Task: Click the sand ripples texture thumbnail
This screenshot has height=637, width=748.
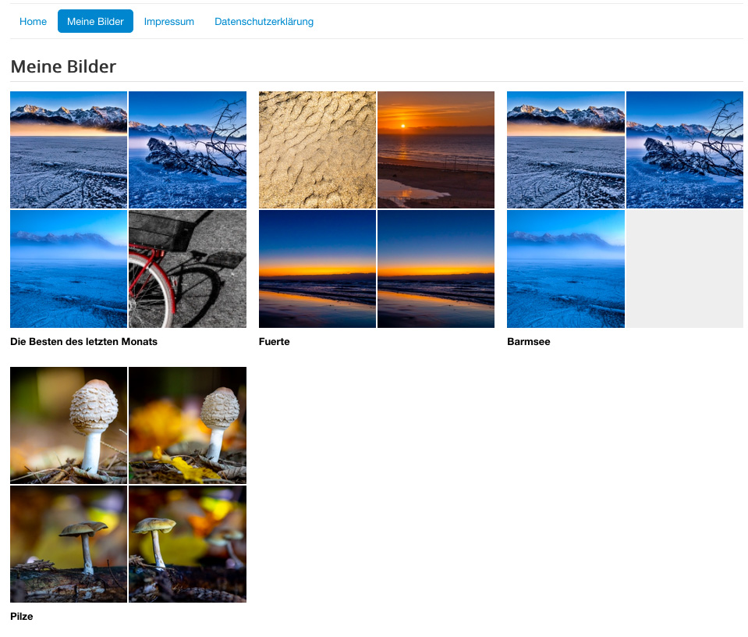Action: [x=317, y=150]
